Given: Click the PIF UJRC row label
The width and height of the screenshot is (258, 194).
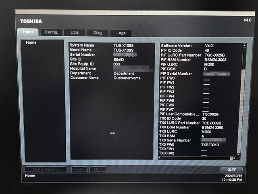Looking at the screenshot, I should tap(169, 64).
